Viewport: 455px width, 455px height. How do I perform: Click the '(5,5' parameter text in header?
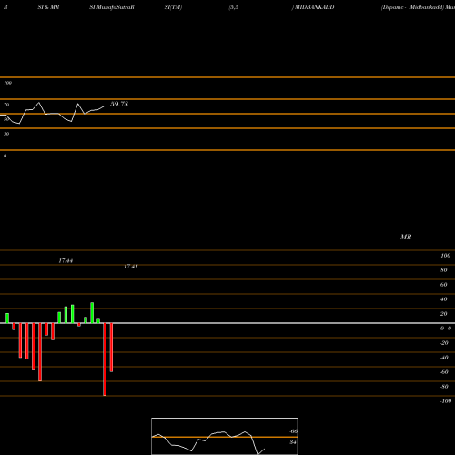coord(234,7)
